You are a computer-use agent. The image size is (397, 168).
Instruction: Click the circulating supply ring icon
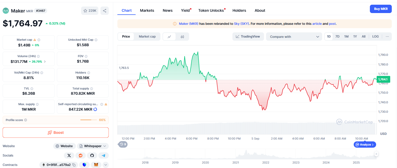pyautogui.click(x=95, y=109)
